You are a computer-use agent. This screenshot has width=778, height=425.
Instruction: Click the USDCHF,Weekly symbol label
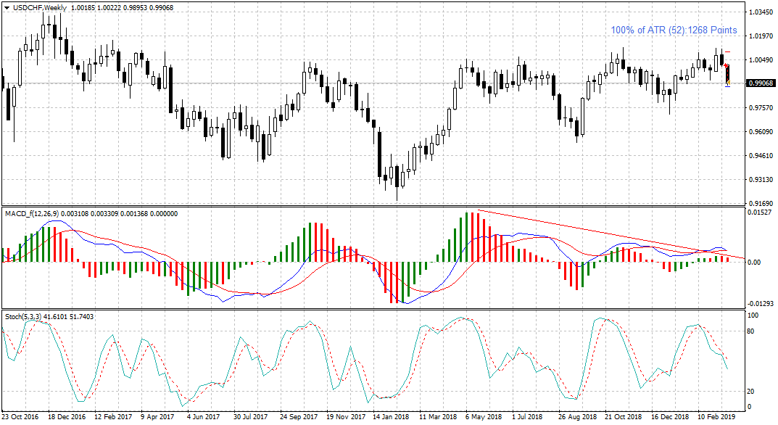click(40, 7)
